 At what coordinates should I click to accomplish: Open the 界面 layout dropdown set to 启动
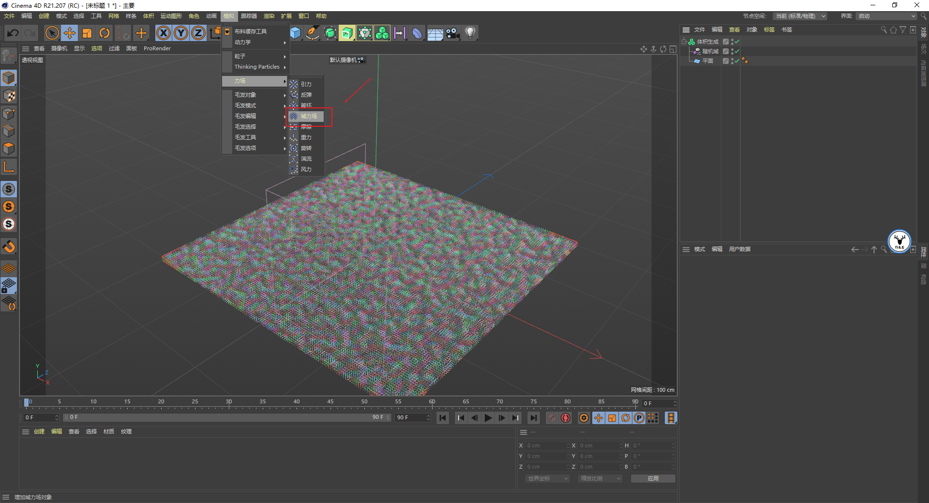click(x=886, y=16)
